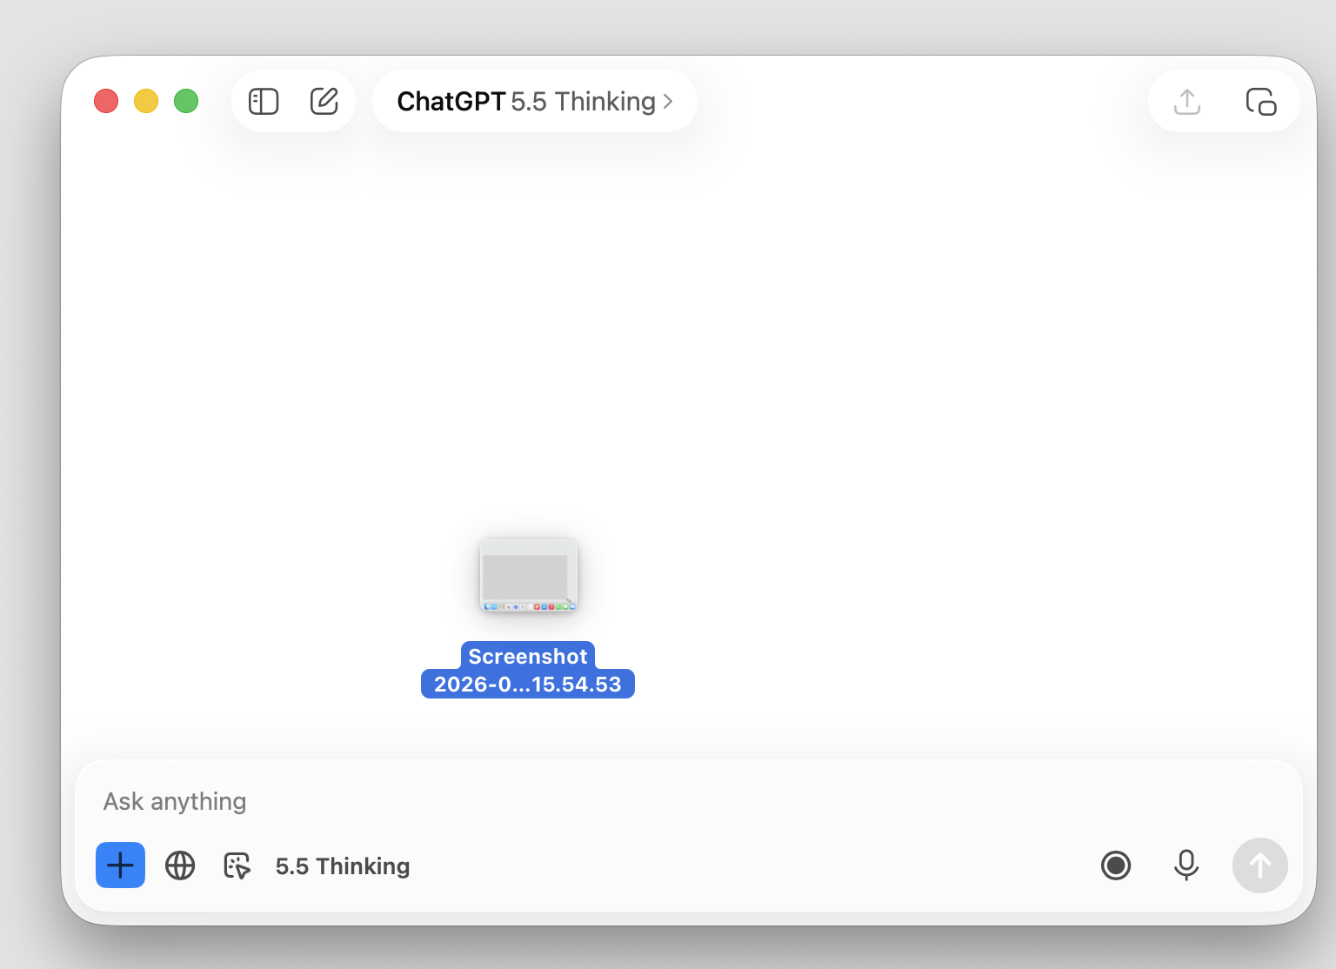Click the work with apps cursor icon
This screenshot has height=969, width=1336.
coord(237,865)
